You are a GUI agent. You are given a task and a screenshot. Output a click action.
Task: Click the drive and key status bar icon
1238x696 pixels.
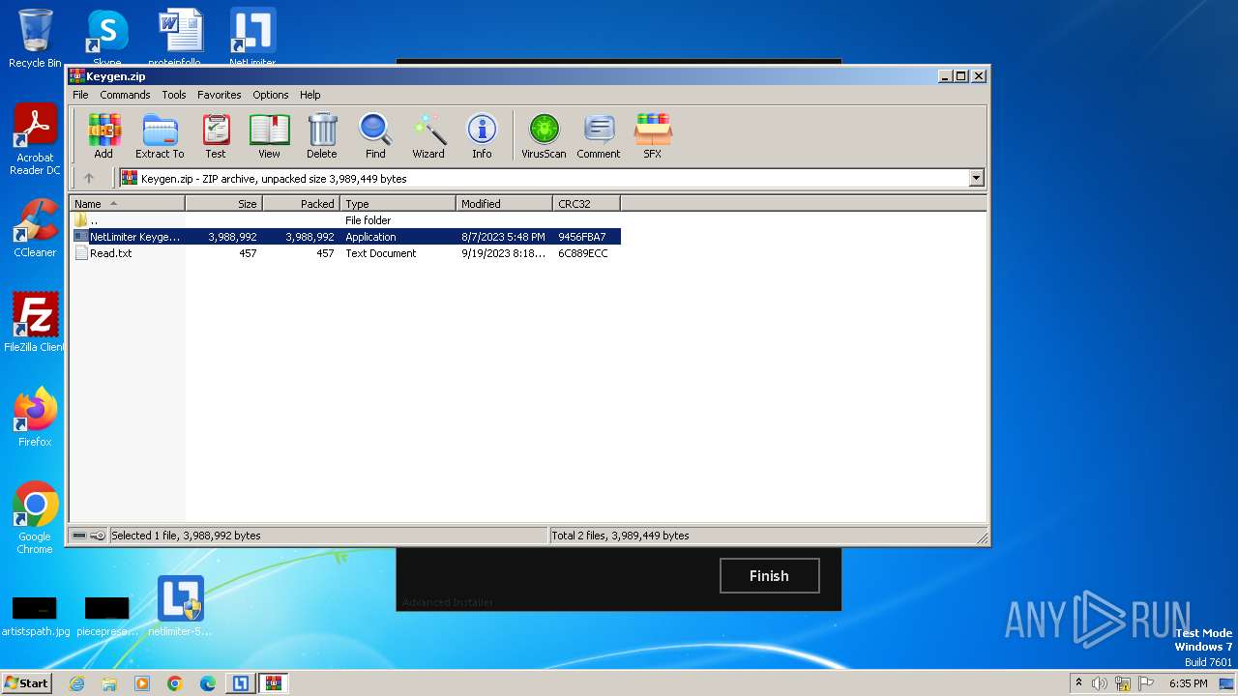point(89,536)
